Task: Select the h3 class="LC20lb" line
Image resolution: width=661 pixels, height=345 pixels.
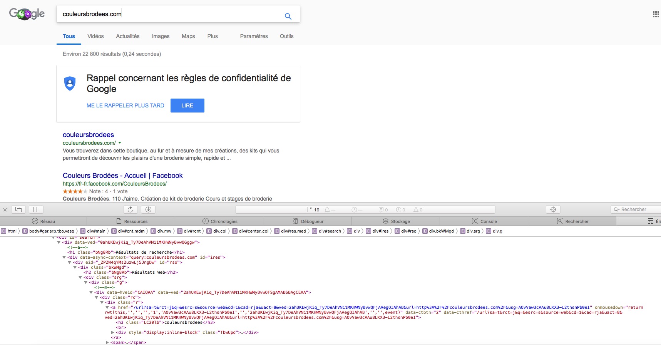Action: coord(166,322)
